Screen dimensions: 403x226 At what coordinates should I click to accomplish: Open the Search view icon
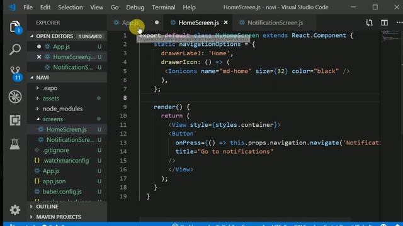tap(15, 50)
